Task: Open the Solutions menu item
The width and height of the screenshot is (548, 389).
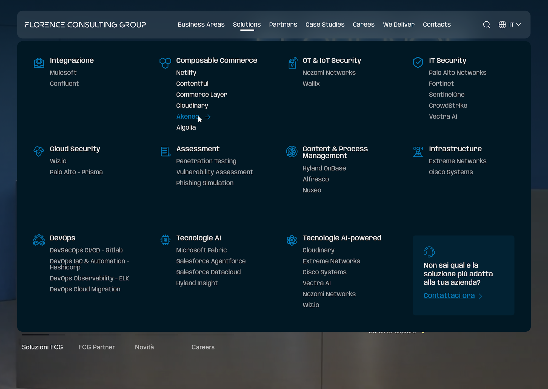Action: point(247,25)
